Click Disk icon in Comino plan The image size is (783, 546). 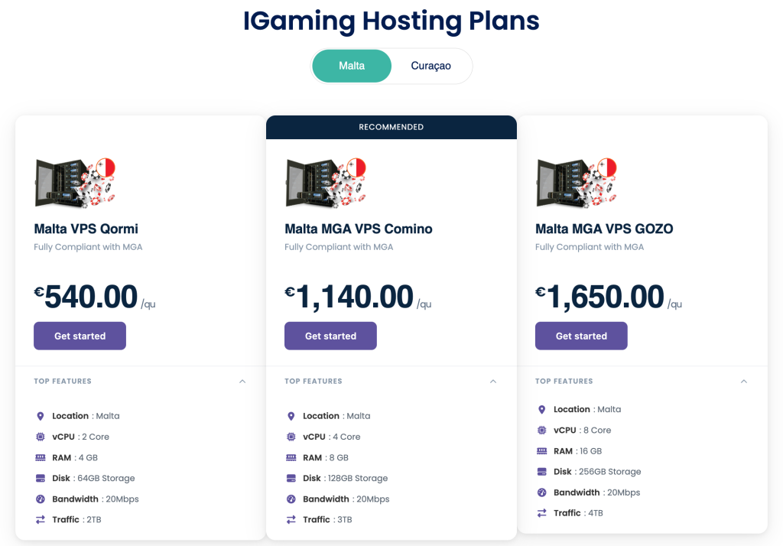(291, 478)
